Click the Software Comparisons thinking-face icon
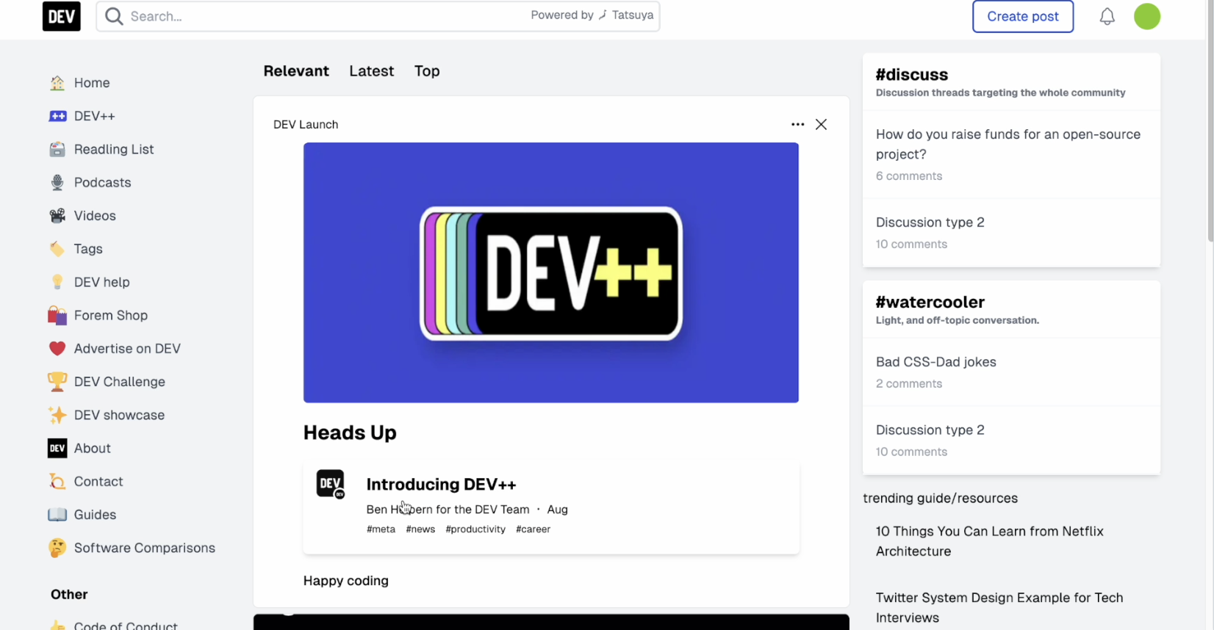 (x=57, y=548)
